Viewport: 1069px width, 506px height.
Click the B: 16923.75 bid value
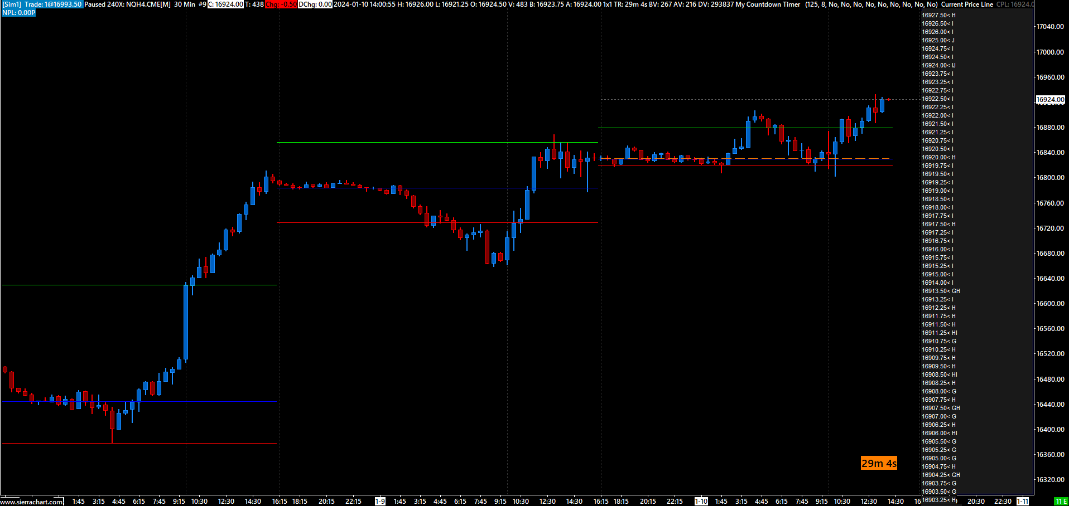(x=546, y=4)
